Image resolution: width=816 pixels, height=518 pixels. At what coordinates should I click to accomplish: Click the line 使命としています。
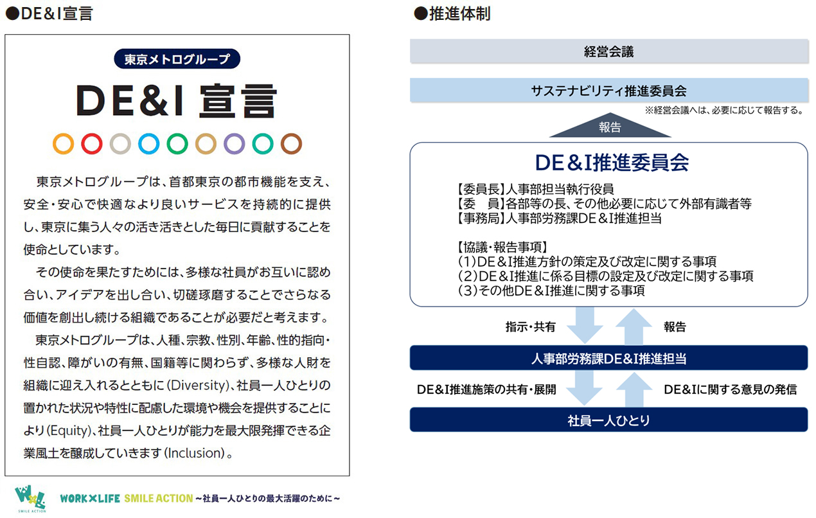click(73, 249)
